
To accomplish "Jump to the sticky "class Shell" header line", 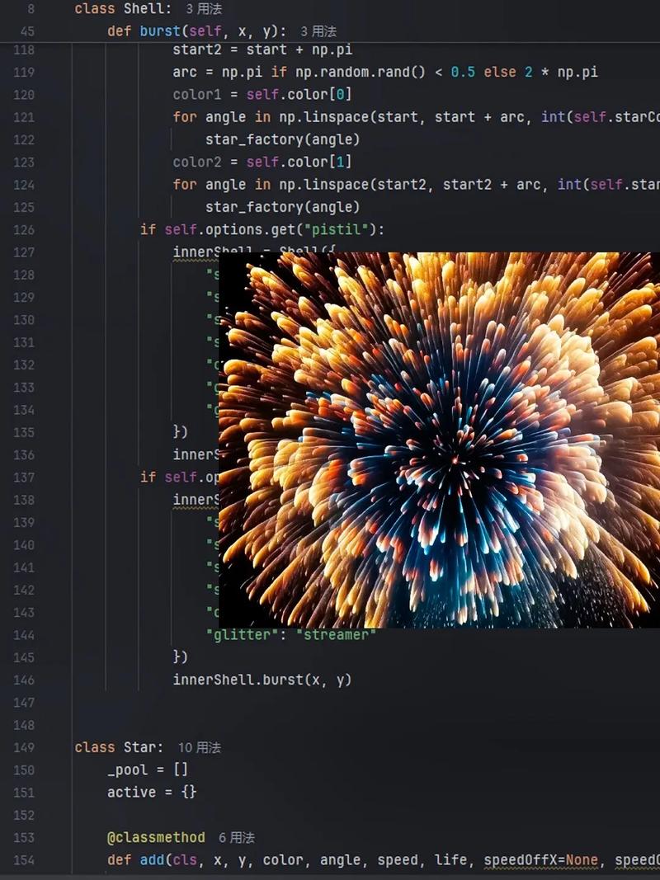I will tap(123, 9).
